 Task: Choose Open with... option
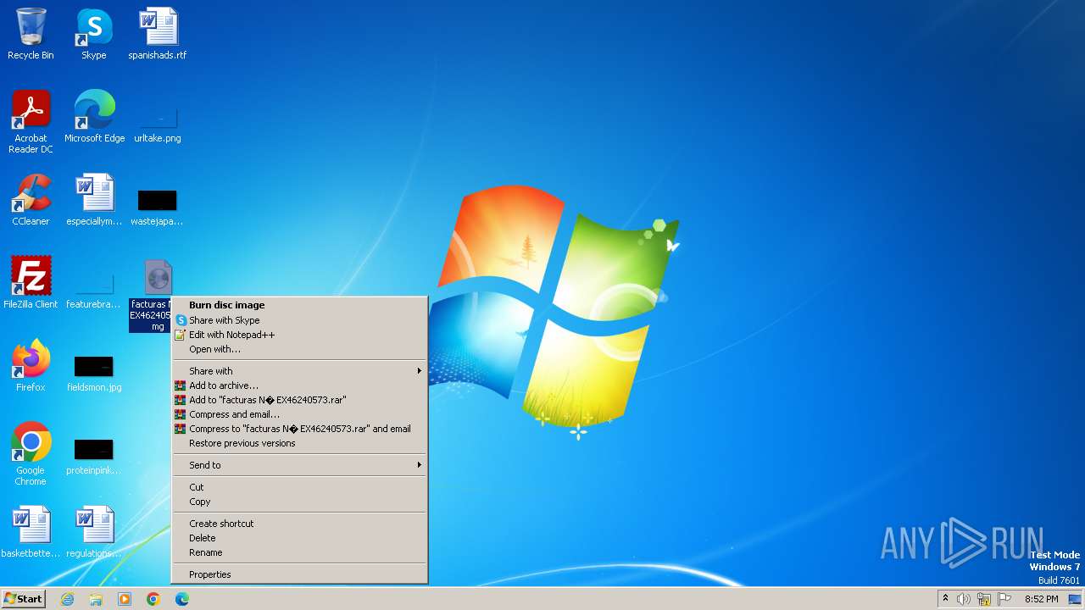click(x=299, y=349)
